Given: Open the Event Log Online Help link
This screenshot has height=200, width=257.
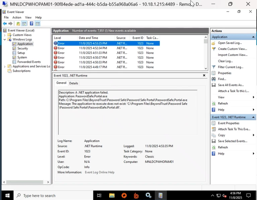Looking at the screenshot, I should coord(100,172).
